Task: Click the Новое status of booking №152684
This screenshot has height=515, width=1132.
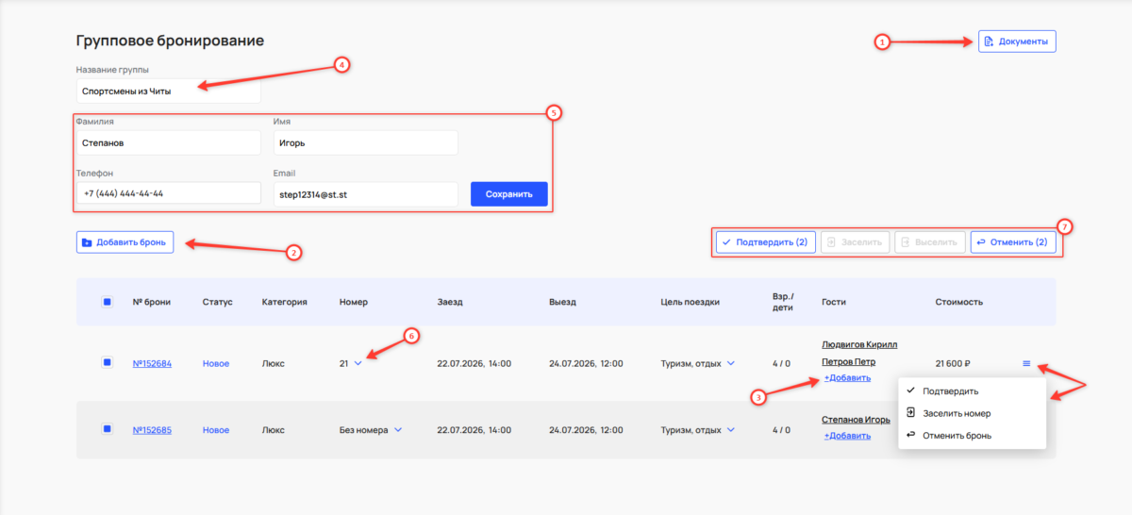Action: [216, 363]
